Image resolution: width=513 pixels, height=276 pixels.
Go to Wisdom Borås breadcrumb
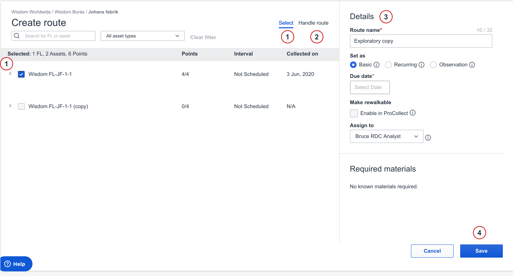click(70, 12)
